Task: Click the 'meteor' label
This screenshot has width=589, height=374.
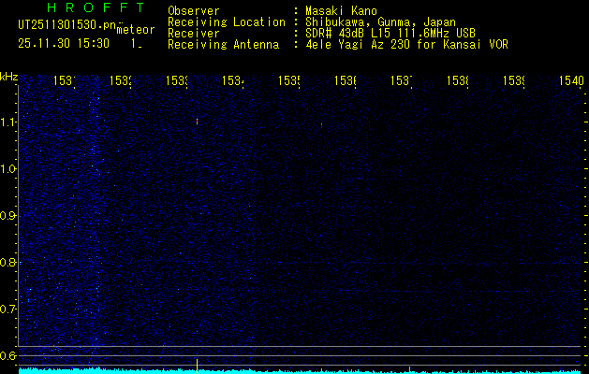Action: pyautogui.click(x=136, y=30)
